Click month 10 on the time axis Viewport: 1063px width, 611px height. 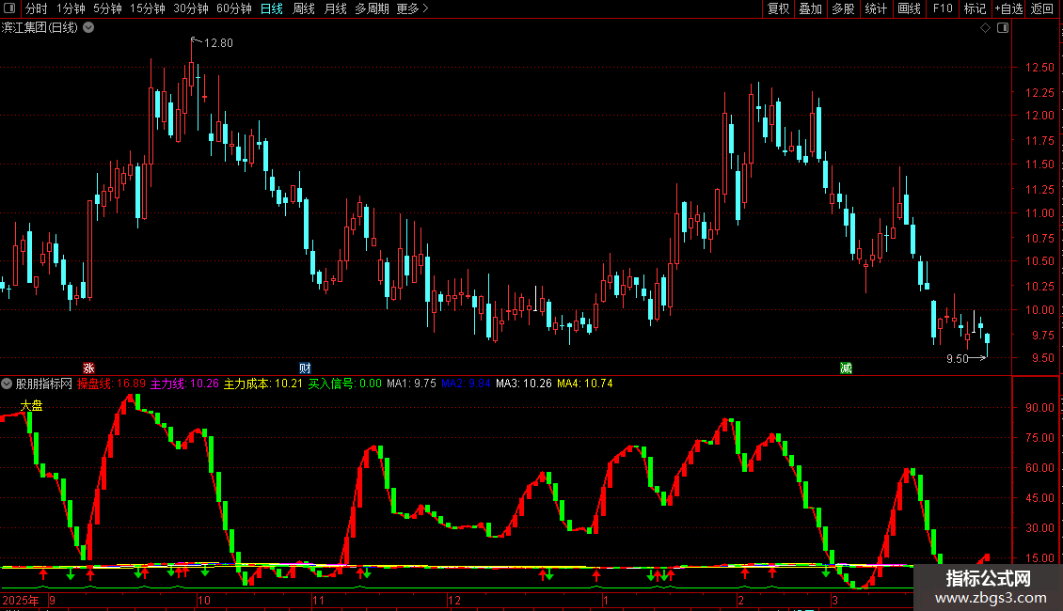[x=204, y=600]
